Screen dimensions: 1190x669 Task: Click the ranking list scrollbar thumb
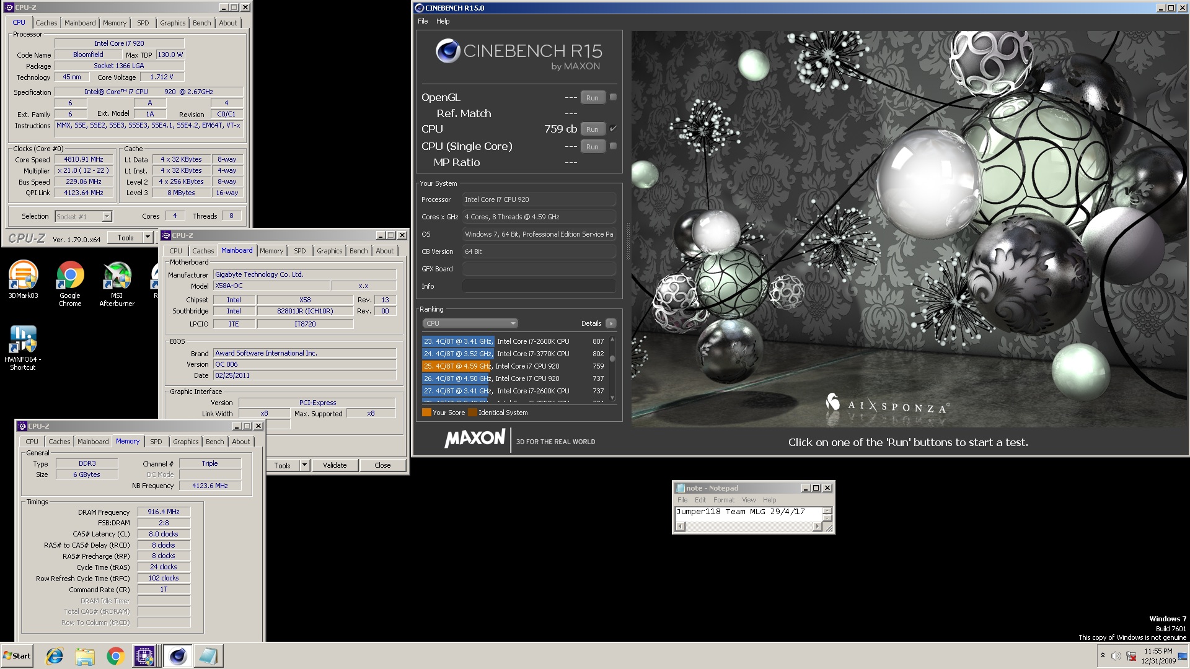(x=612, y=358)
